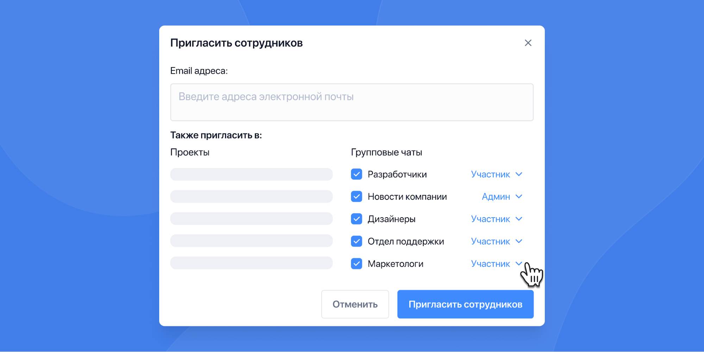Expand role dropdown for Дизайнеры

[496, 219]
